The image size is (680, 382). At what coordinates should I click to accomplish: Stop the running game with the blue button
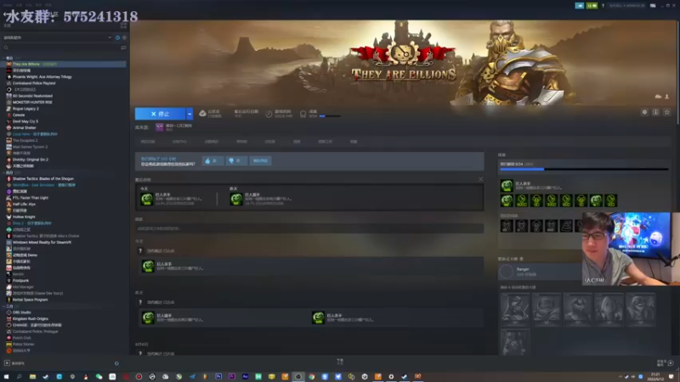[x=160, y=114]
